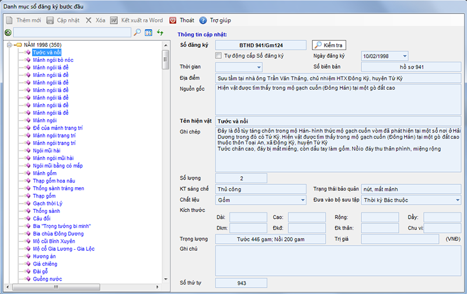This screenshot has width=467, height=294.
Task: Click the tree scrollbar up arrow
Action: pos(166,45)
